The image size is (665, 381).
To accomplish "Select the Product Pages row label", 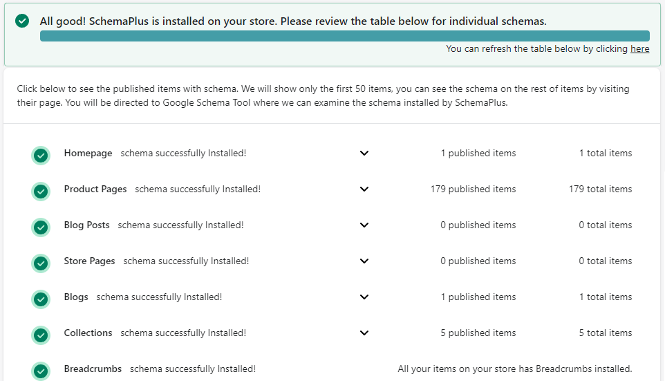I will point(95,189).
